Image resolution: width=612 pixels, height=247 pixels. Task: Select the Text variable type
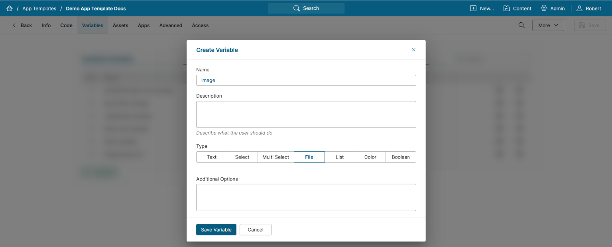click(212, 157)
